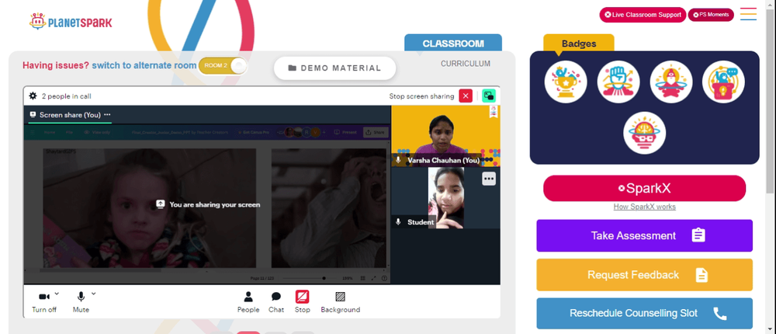Screen dimensions: 776x334
Task: Expand the camera options chevron
Action: tap(57, 294)
